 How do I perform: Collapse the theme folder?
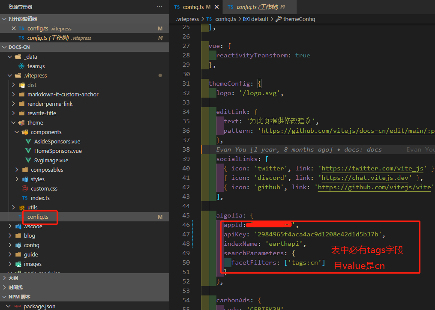[13, 122]
